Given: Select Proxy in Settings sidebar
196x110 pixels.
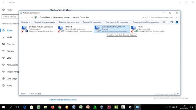Looking at the screenshot, I should [x=9, y=86].
